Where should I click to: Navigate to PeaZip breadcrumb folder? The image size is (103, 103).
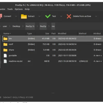[x=43, y=26]
